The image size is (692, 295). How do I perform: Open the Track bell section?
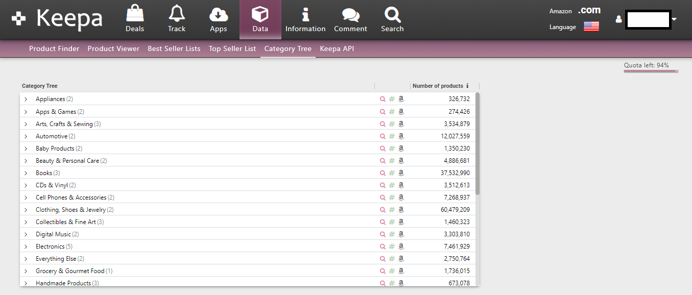coord(177,19)
